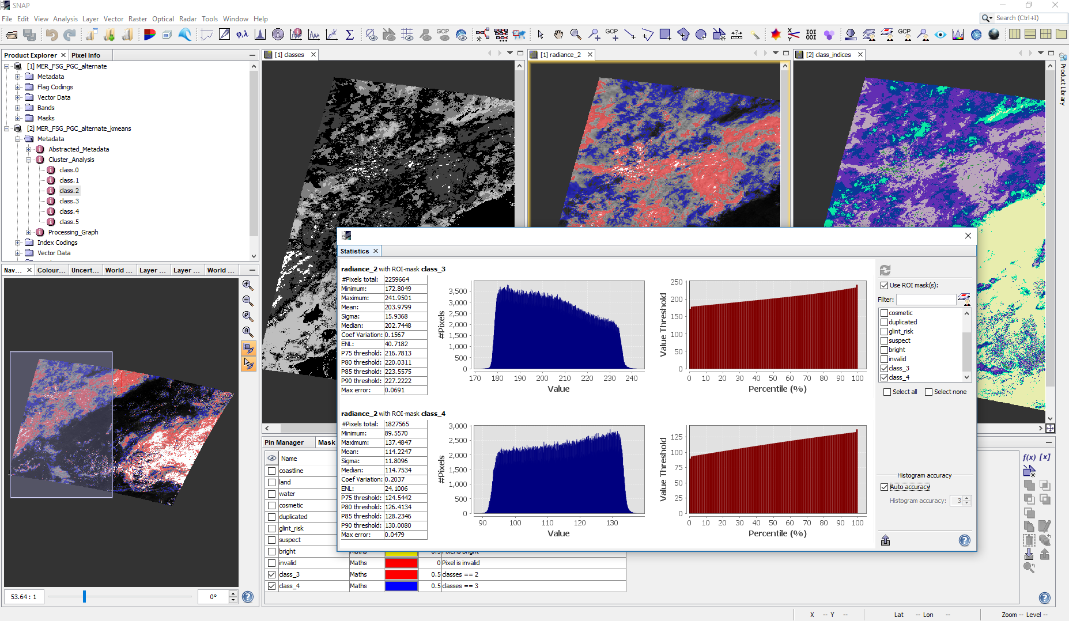Open the Raster menu
The height and width of the screenshot is (621, 1069).
pyautogui.click(x=137, y=18)
